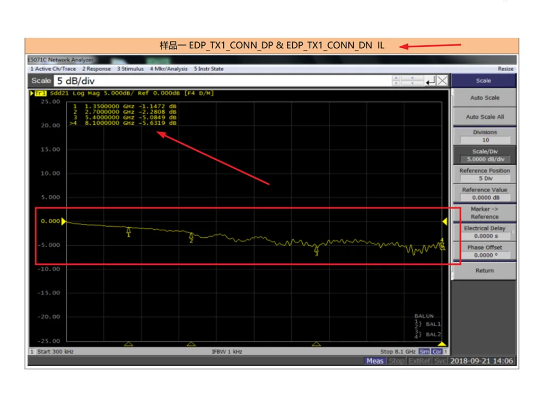Click the Electrical Delay softkey
Viewport: 543px width, 406px height.
point(485,232)
